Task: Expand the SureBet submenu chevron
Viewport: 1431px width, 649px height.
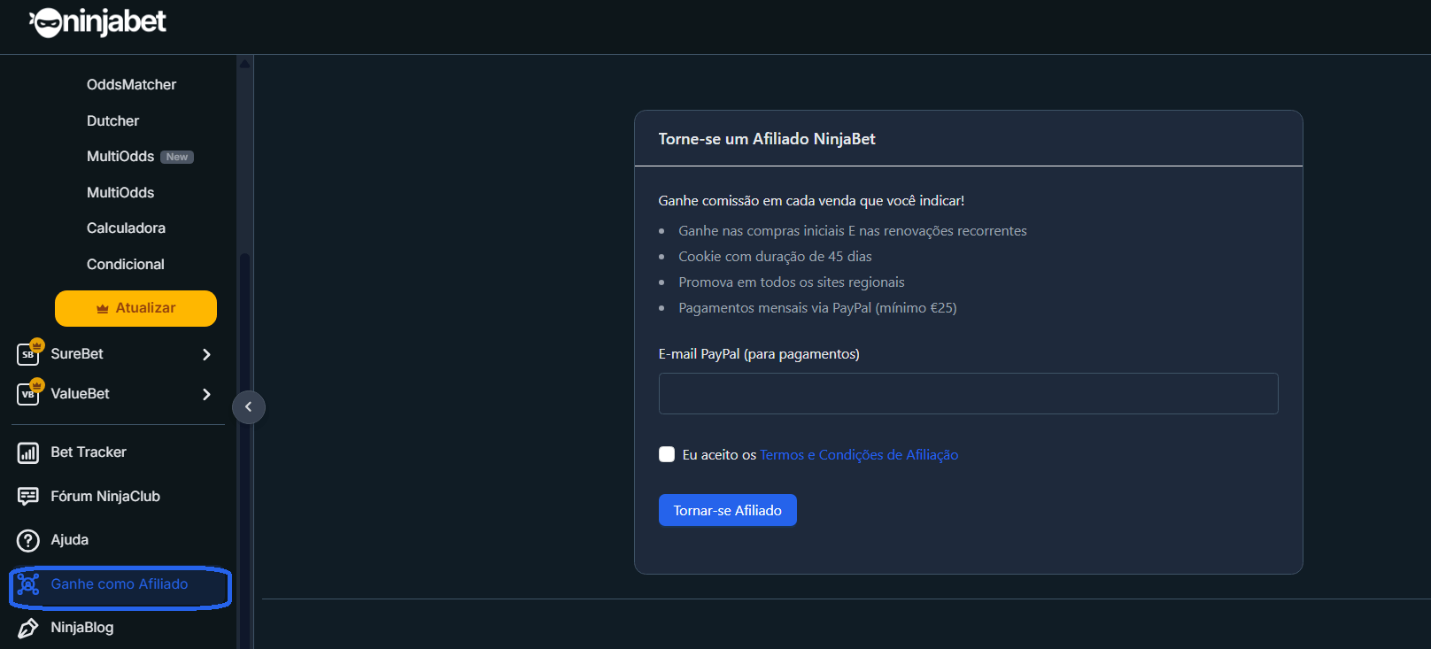Action: (x=206, y=354)
